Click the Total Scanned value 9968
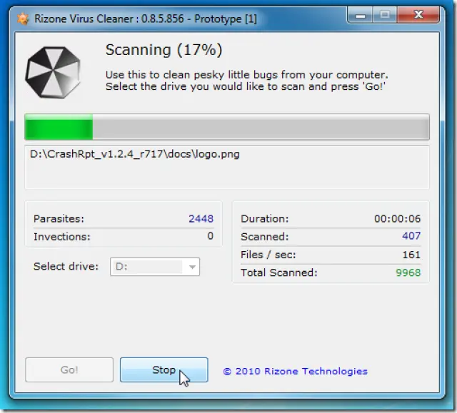 408,272
